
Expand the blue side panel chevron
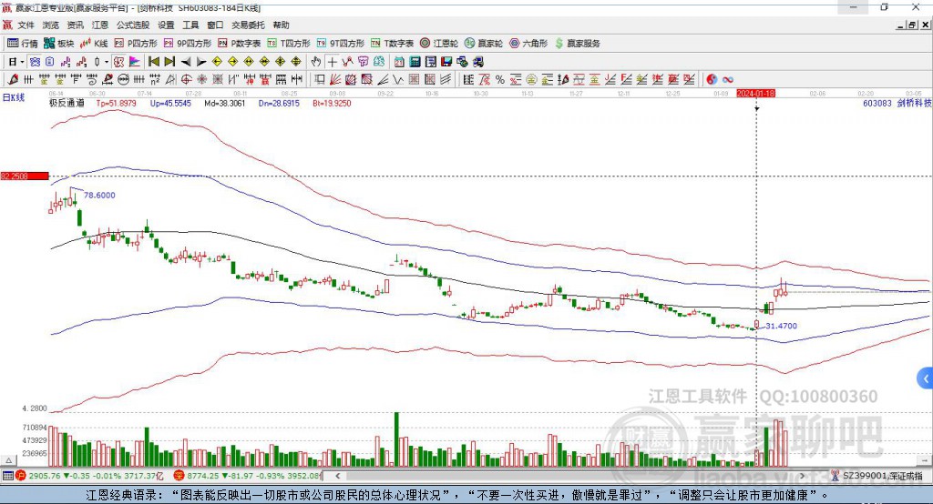tap(926, 378)
